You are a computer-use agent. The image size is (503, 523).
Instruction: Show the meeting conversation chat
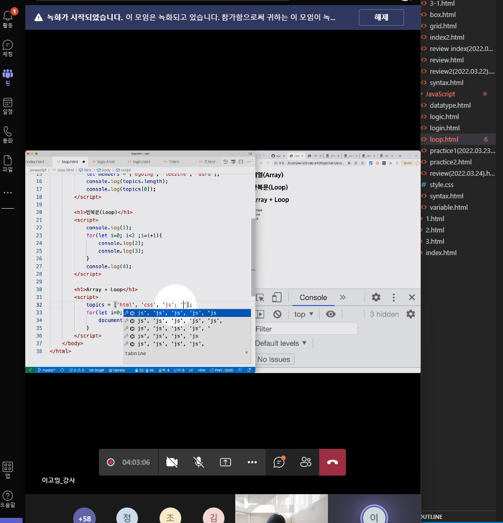279,462
